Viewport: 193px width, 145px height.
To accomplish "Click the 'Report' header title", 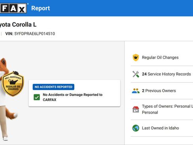I will [x=41, y=8].
